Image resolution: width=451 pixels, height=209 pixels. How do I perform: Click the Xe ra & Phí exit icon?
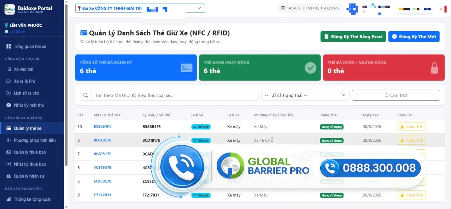click(x=9, y=81)
